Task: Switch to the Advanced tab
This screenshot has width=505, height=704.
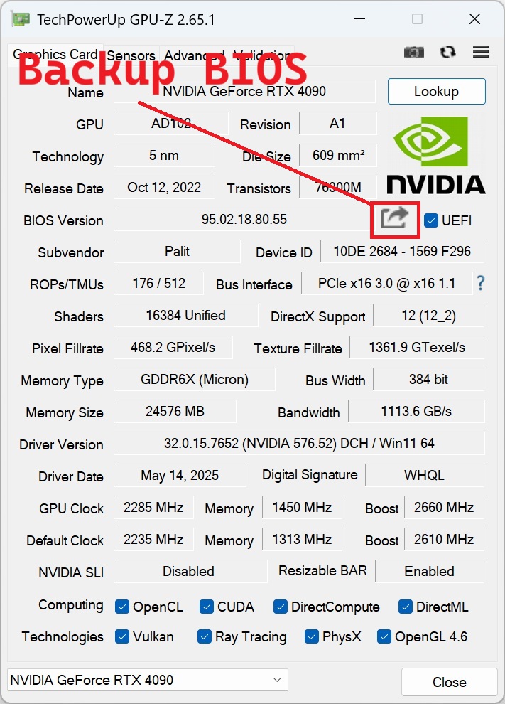Action: point(194,55)
